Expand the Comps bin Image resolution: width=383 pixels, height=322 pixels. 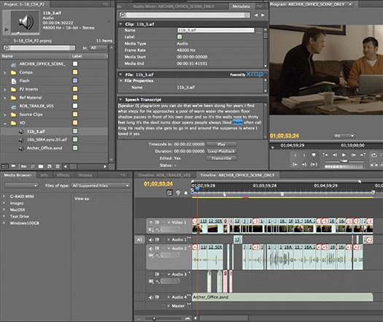(x=5, y=72)
